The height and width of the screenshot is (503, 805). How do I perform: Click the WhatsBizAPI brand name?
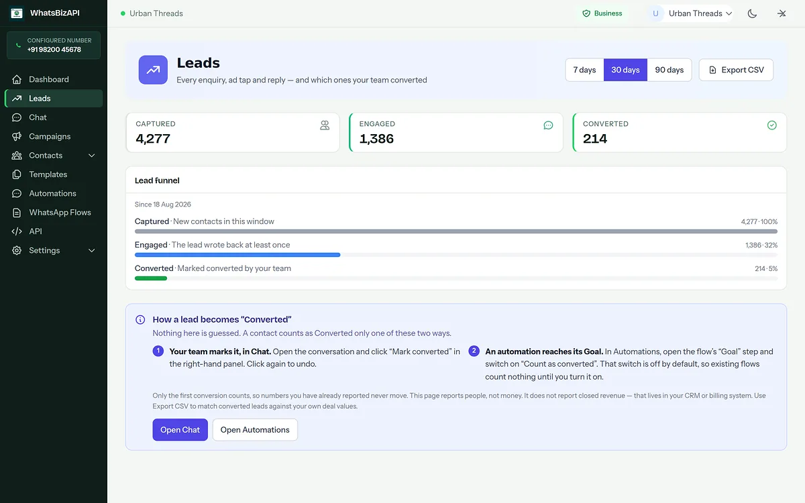(55, 13)
